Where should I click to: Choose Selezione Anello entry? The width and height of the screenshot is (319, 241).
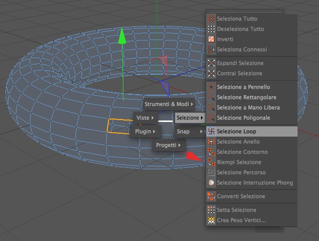(252, 141)
